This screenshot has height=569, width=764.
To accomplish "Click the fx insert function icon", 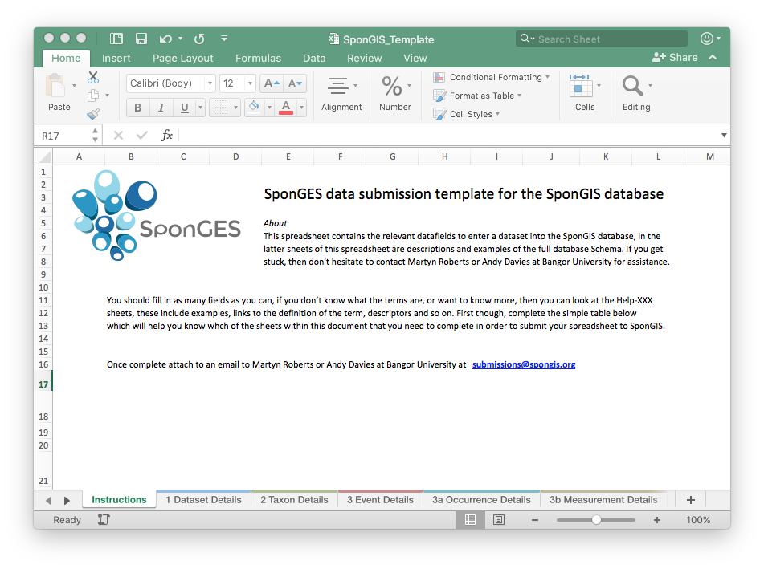I will point(166,135).
